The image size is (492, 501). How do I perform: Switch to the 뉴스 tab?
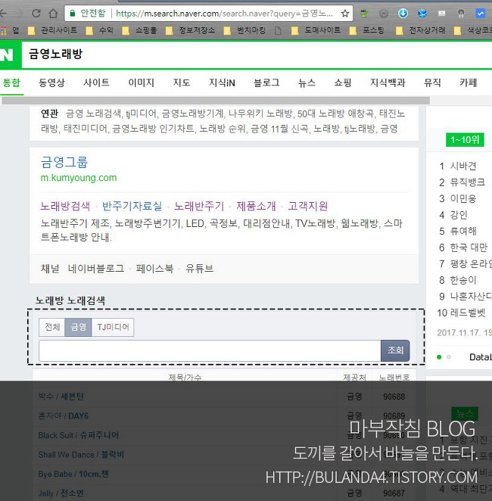pos(307,82)
